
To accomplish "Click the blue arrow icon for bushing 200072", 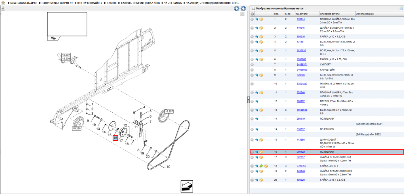I will (257, 101).
